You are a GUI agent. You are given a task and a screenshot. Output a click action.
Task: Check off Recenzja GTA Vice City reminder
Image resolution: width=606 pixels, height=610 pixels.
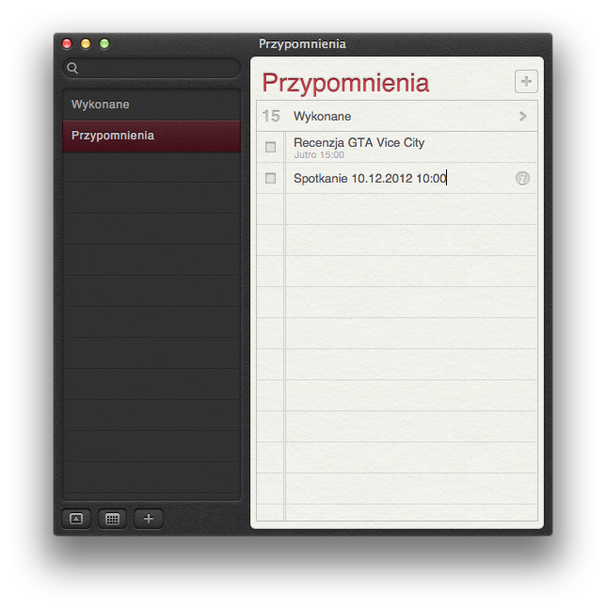271,147
